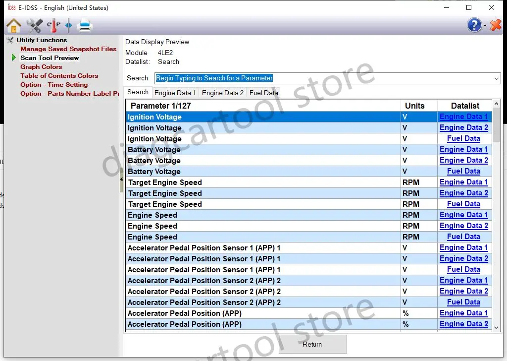This screenshot has height=361, width=507.
Task: Click the table scrollbar down arrow
Action: pos(496,328)
